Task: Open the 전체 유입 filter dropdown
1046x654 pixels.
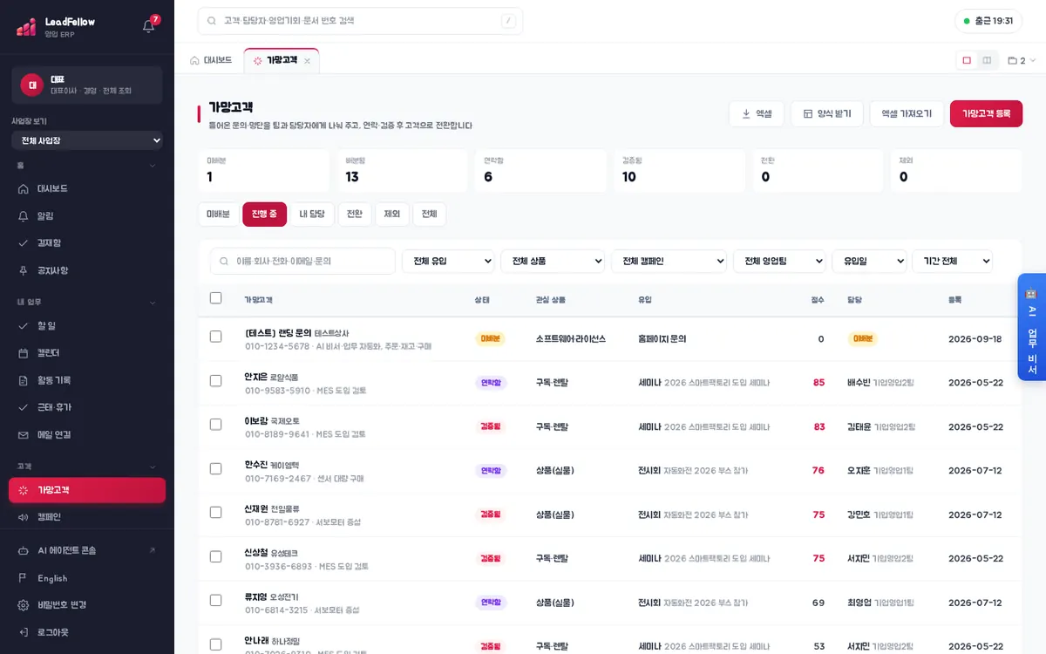Action: [448, 261]
